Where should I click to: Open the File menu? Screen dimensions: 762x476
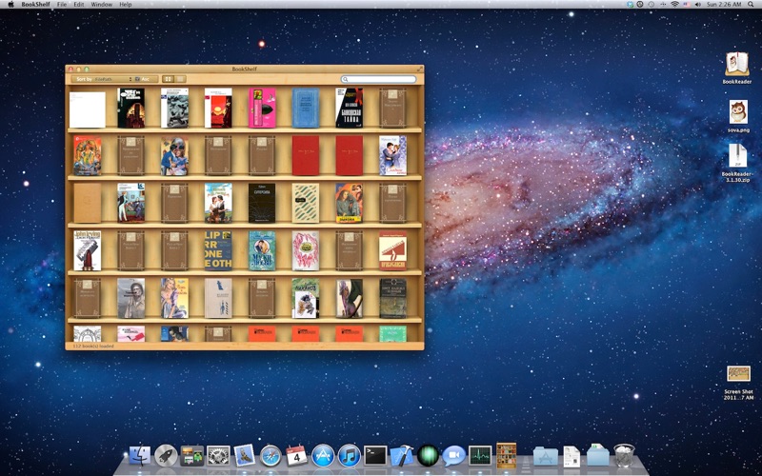[62, 5]
